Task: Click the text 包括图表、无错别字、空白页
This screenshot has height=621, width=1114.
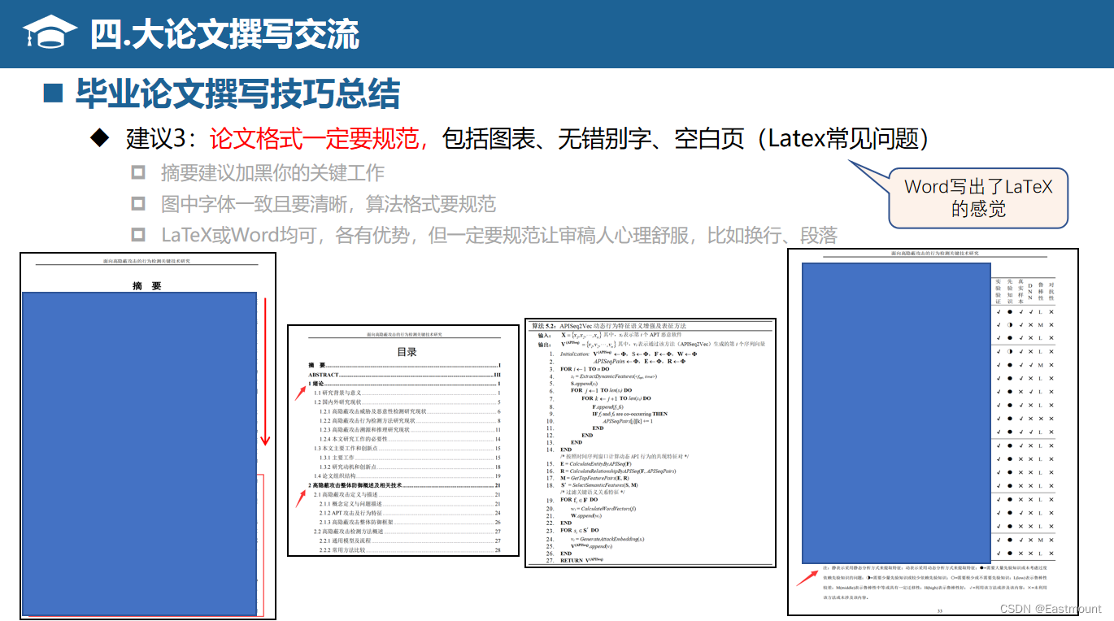Action: pyautogui.click(x=593, y=138)
